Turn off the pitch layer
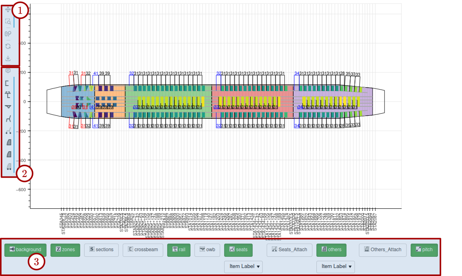 coord(424,250)
